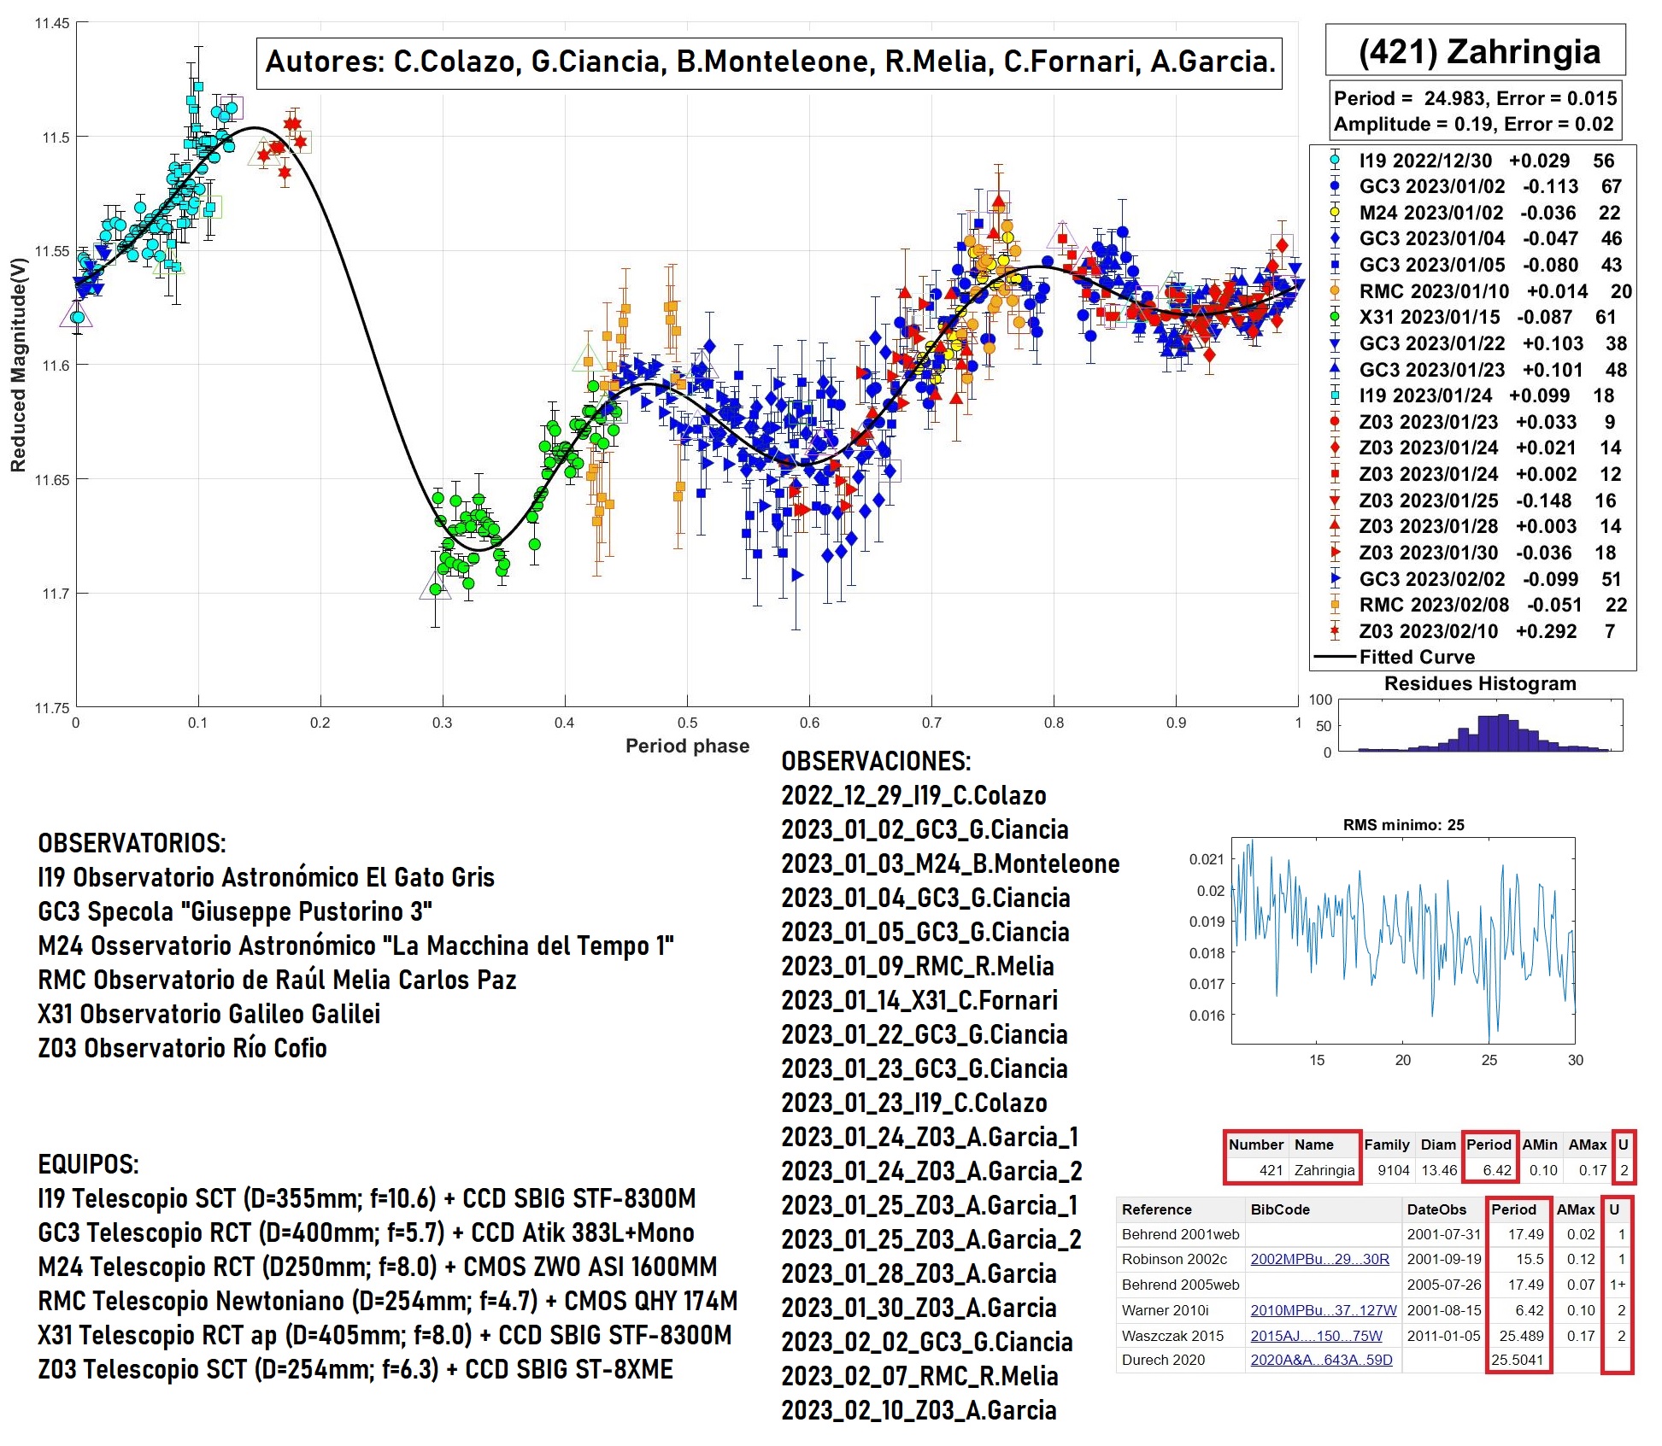
Task: Select observation 2023_01_03_M24_B.Monteleone
Action: pyautogui.click(x=950, y=864)
